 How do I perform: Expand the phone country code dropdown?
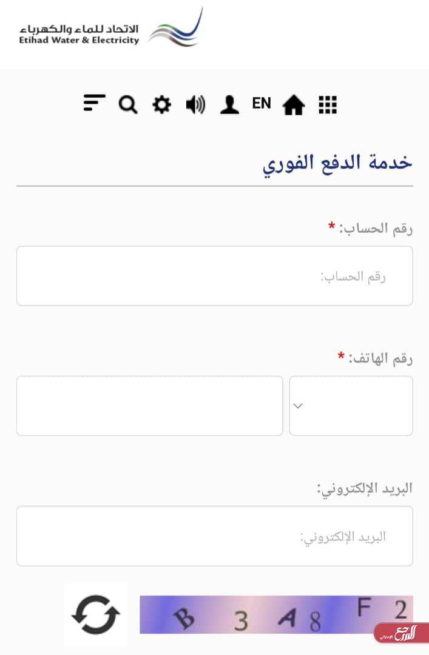point(351,406)
